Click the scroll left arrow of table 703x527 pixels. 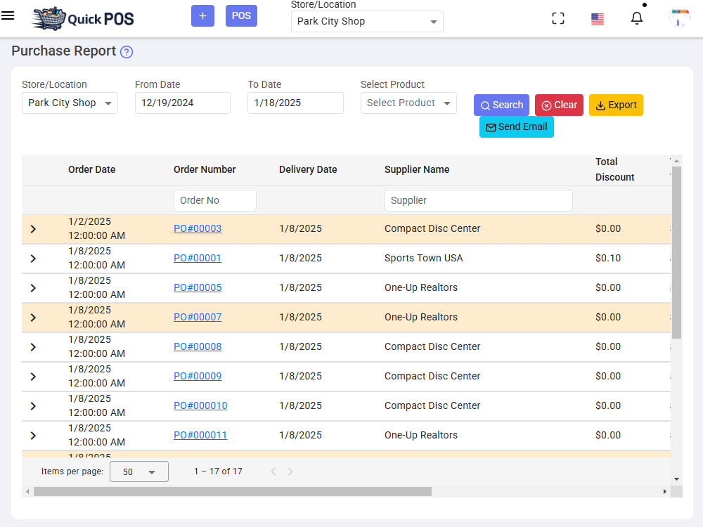tap(28, 492)
